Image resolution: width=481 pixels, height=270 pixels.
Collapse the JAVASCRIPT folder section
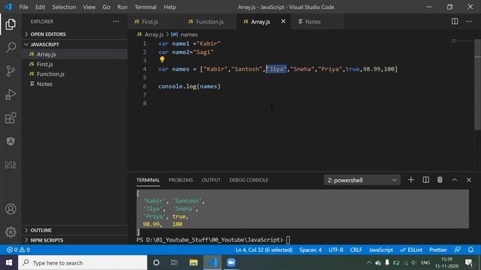point(75,44)
